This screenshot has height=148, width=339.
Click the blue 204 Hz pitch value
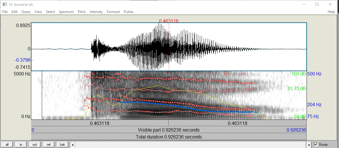[314, 105]
